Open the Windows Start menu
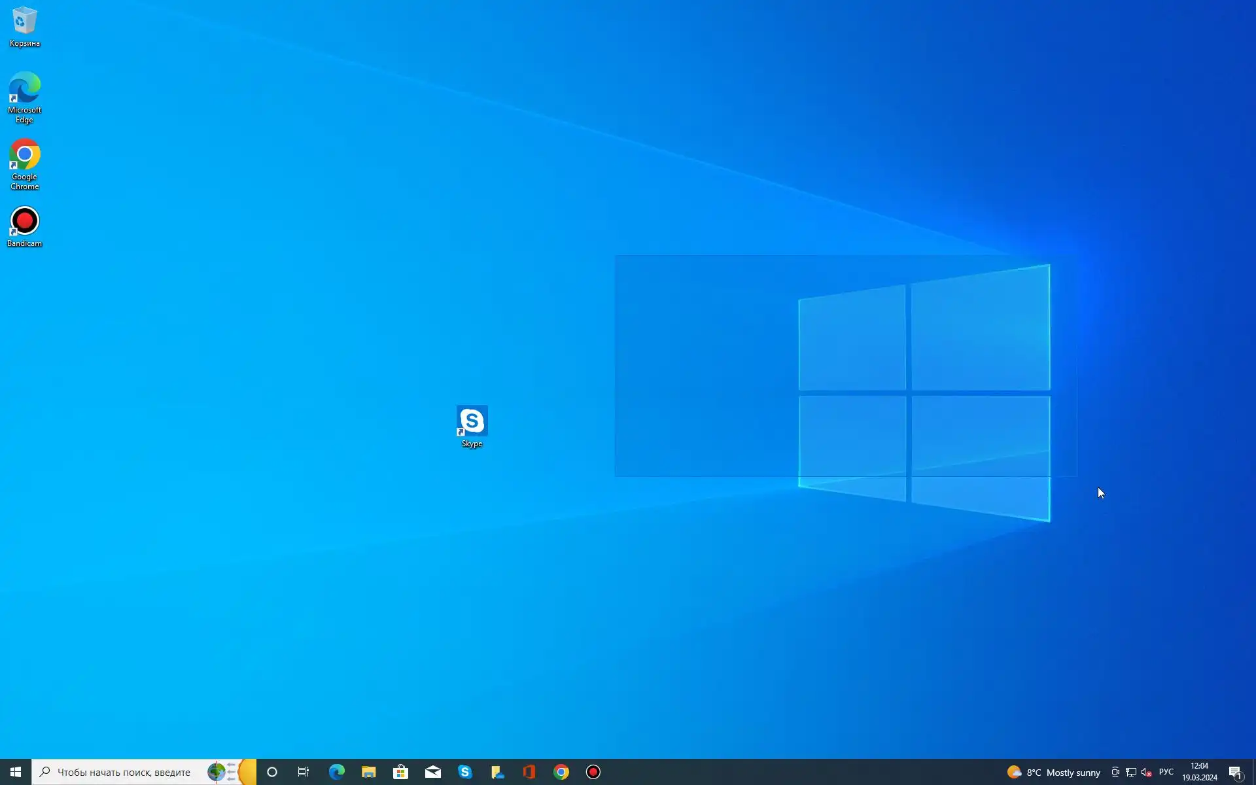This screenshot has height=785, width=1256. 16,772
